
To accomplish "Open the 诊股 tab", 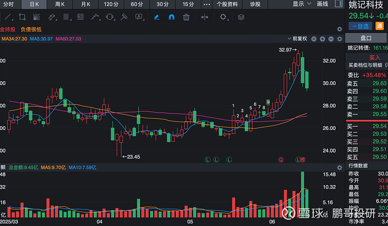I will 255,4.
